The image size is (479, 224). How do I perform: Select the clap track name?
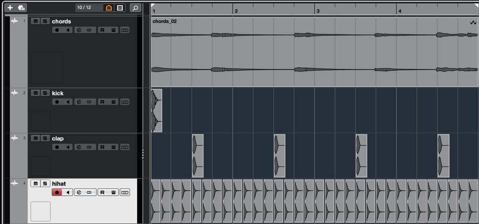pyautogui.click(x=57, y=138)
